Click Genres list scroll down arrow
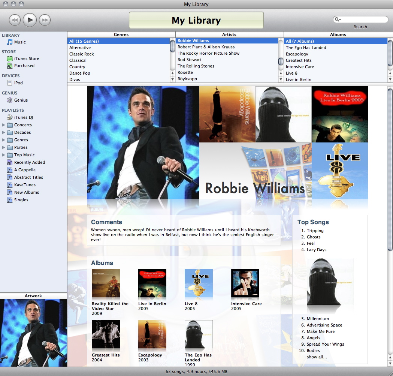The height and width of the screenshot is (376, 393). [x=172, y=79]
